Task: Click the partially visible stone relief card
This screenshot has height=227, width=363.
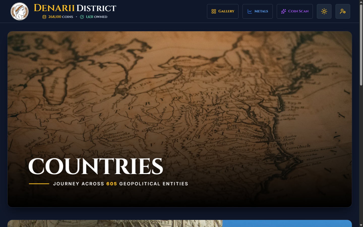Action: coord(180,223)
